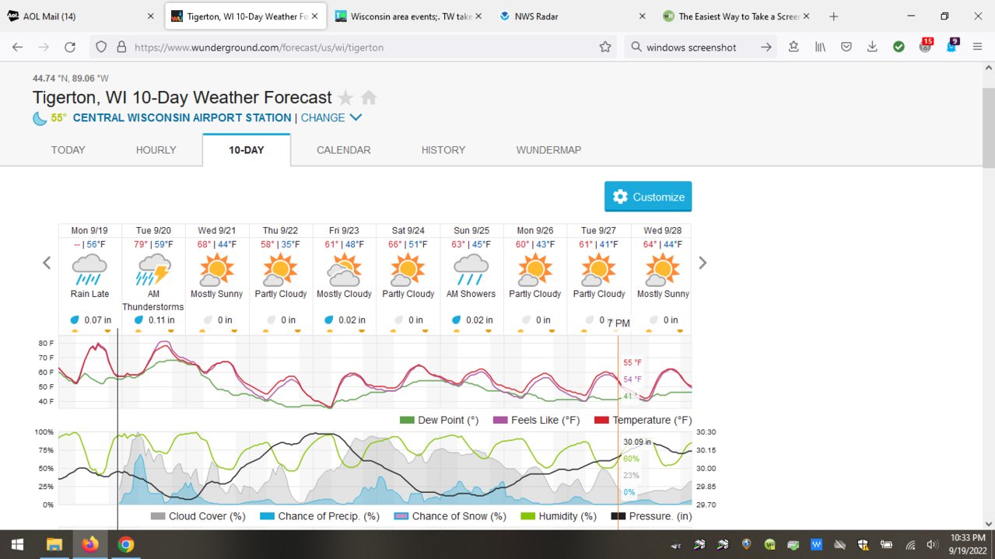Open Wi-Fi network tray icon
Image resolution: width=995 pixels, height=559 pixels.
(910, 545)
